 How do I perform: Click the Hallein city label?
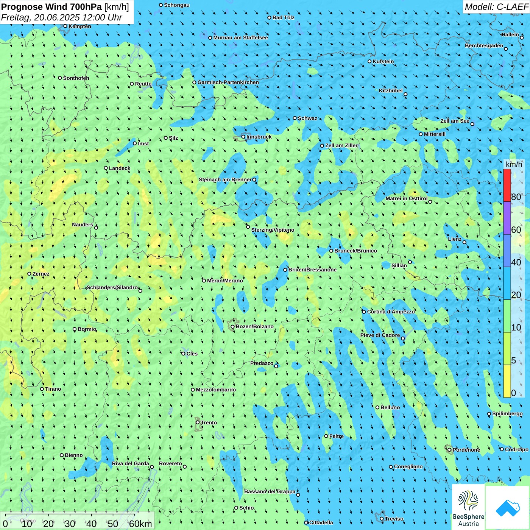[510, 34]
